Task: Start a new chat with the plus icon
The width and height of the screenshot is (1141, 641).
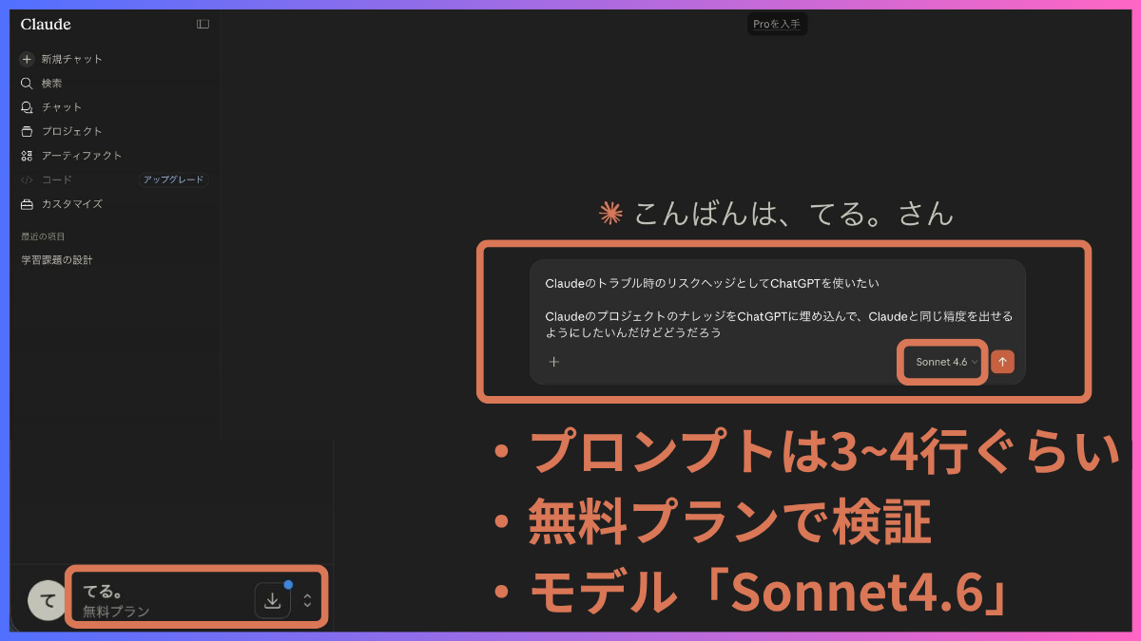Action: pyautogui.click(x=27, y=59)
